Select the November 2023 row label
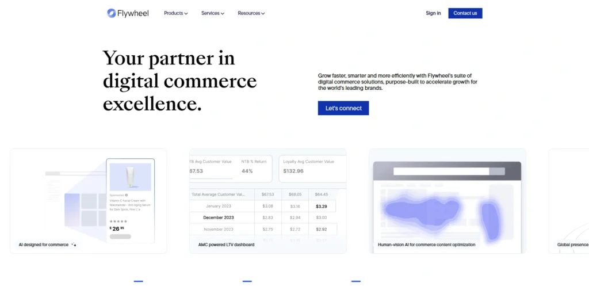The width and height of the screenshot is (589, 290). click(x=219, y=229)
